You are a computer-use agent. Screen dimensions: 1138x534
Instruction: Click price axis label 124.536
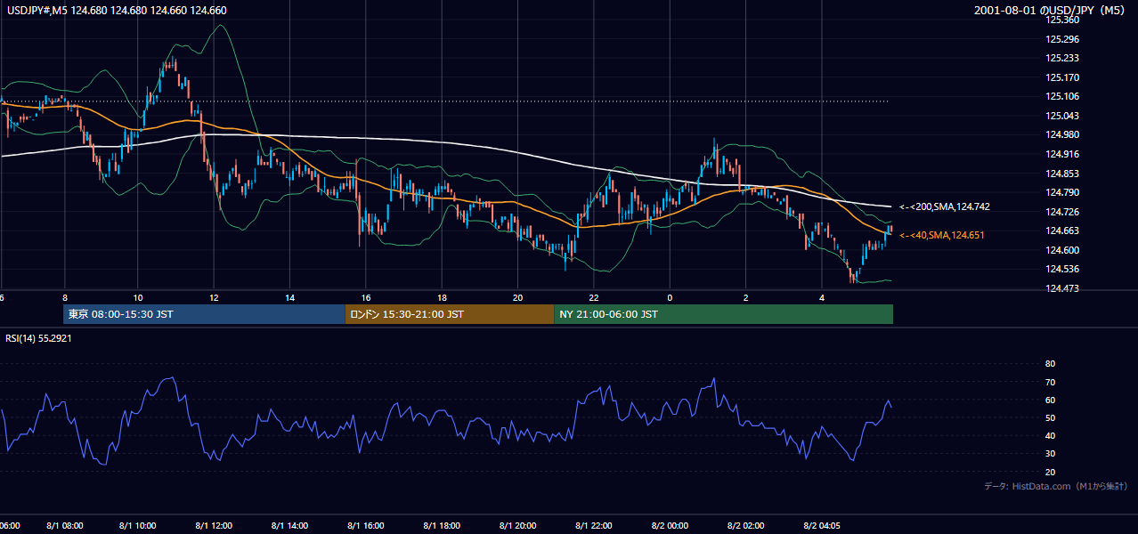(x=1063, y=269)
